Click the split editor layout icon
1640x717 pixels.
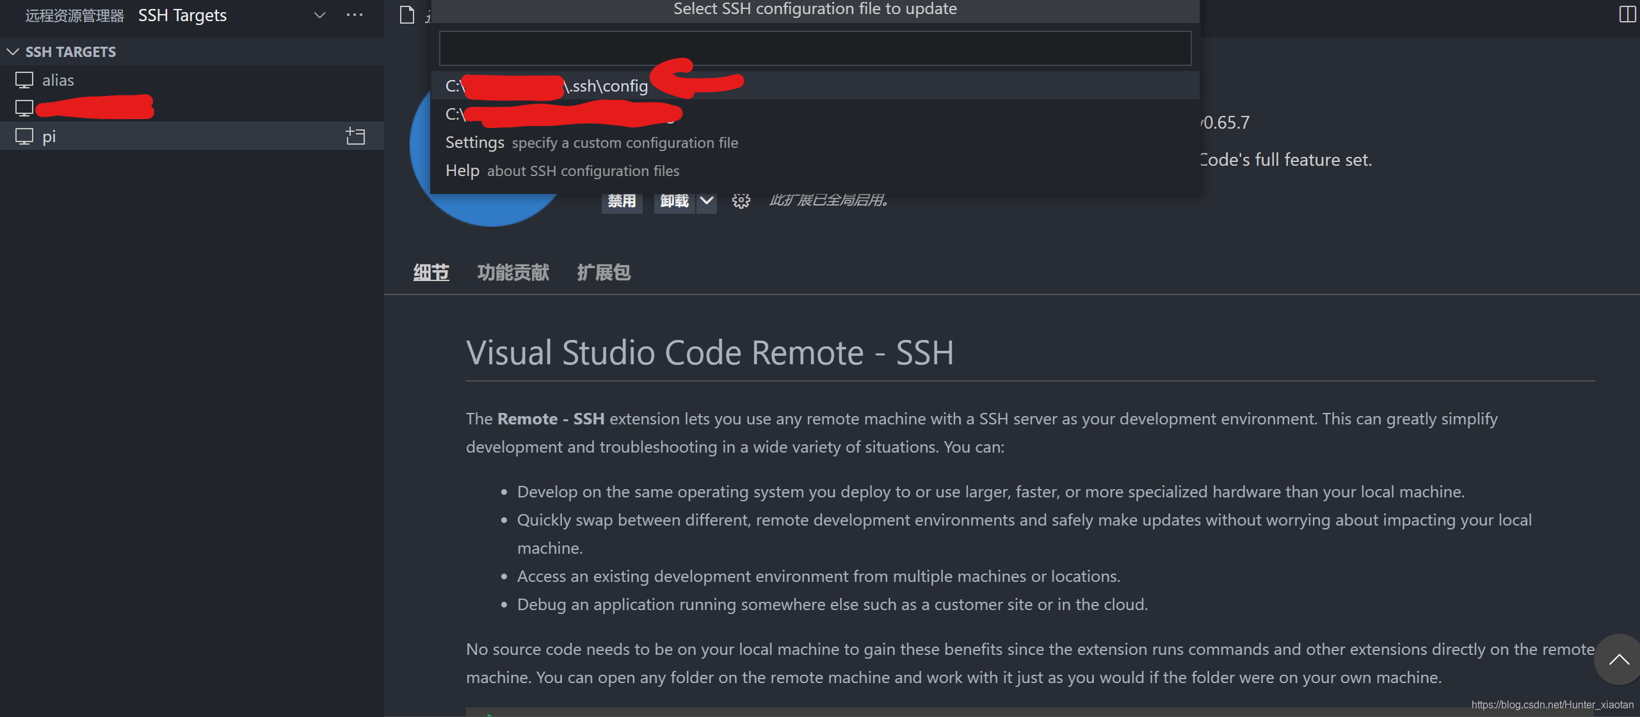coord(1627,14)
